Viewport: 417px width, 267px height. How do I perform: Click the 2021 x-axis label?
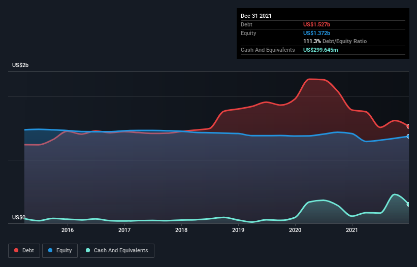click(x=352, y=230)
